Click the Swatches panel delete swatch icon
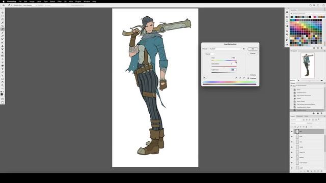326x183 pixels. coord(321,48)
